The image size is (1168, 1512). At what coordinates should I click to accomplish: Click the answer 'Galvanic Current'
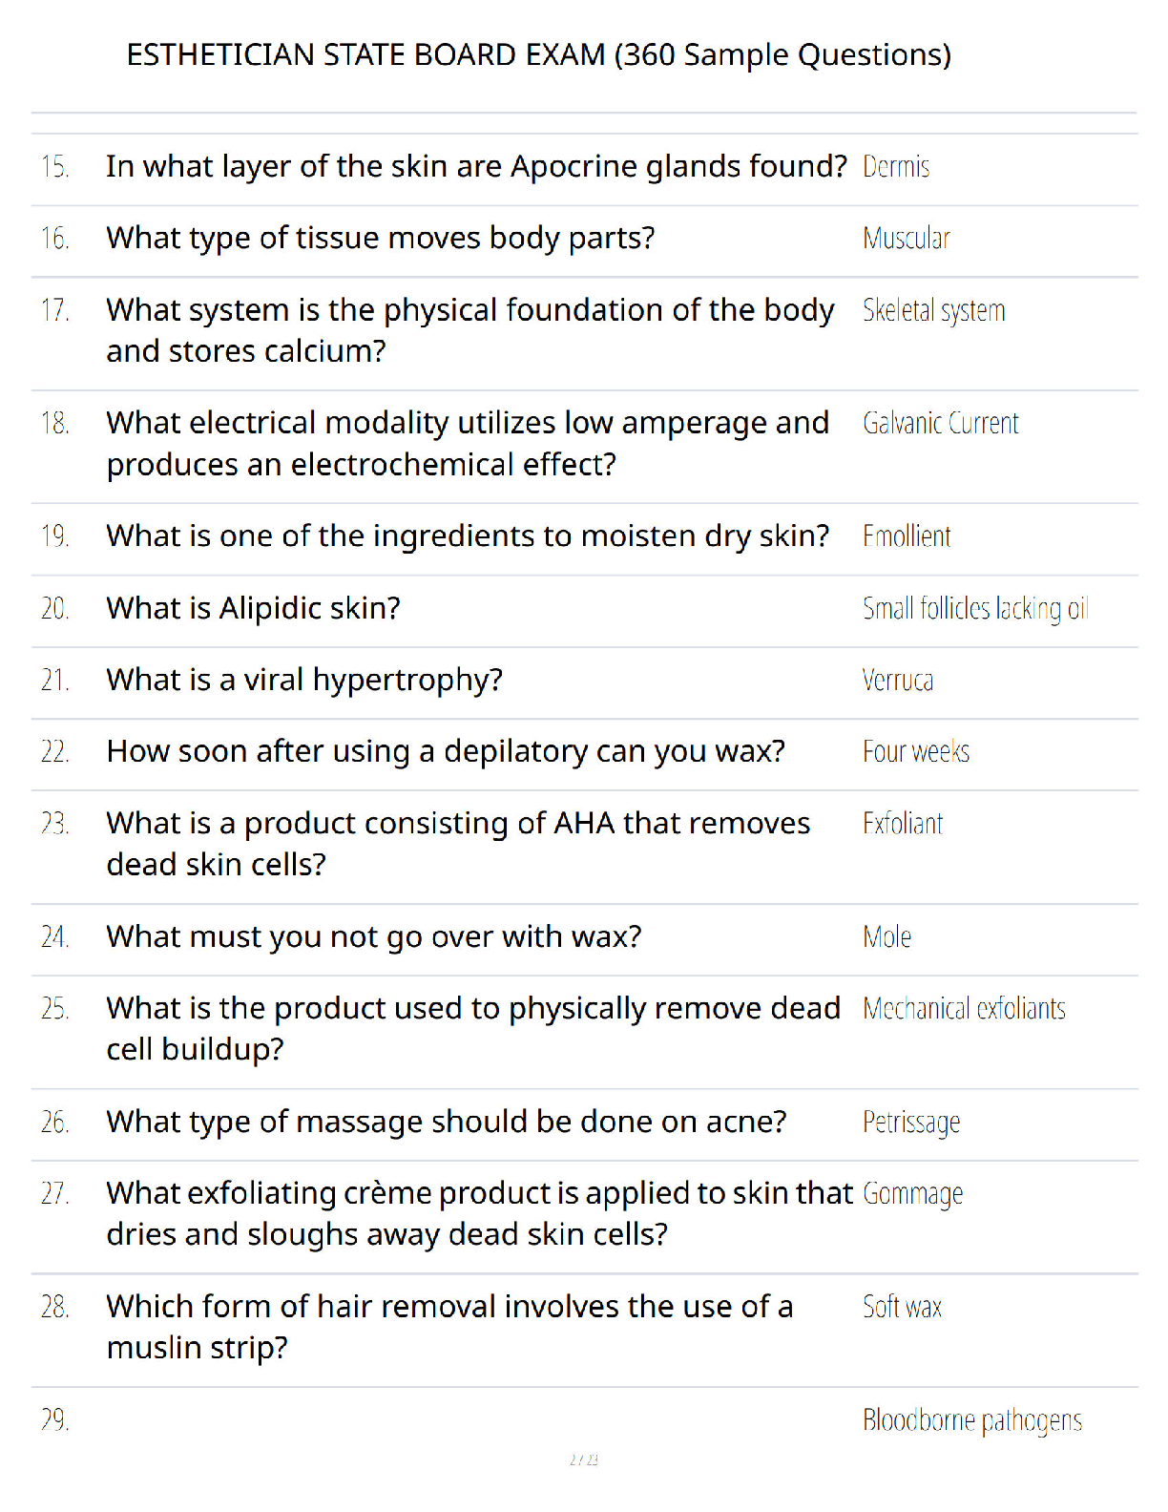tap(941, 423)
